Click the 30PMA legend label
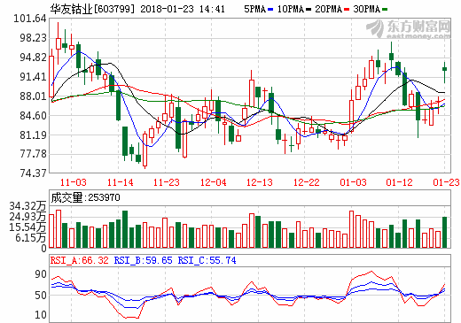The width and height of the screenshot is (461, 323). (x=367, y=9)
